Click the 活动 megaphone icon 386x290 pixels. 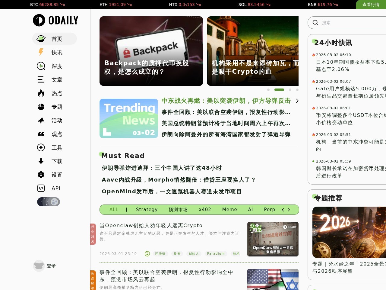41,121
